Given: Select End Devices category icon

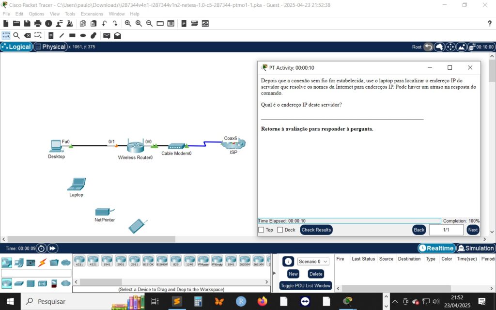Looking at the screenshot, I should pos(19,262).
